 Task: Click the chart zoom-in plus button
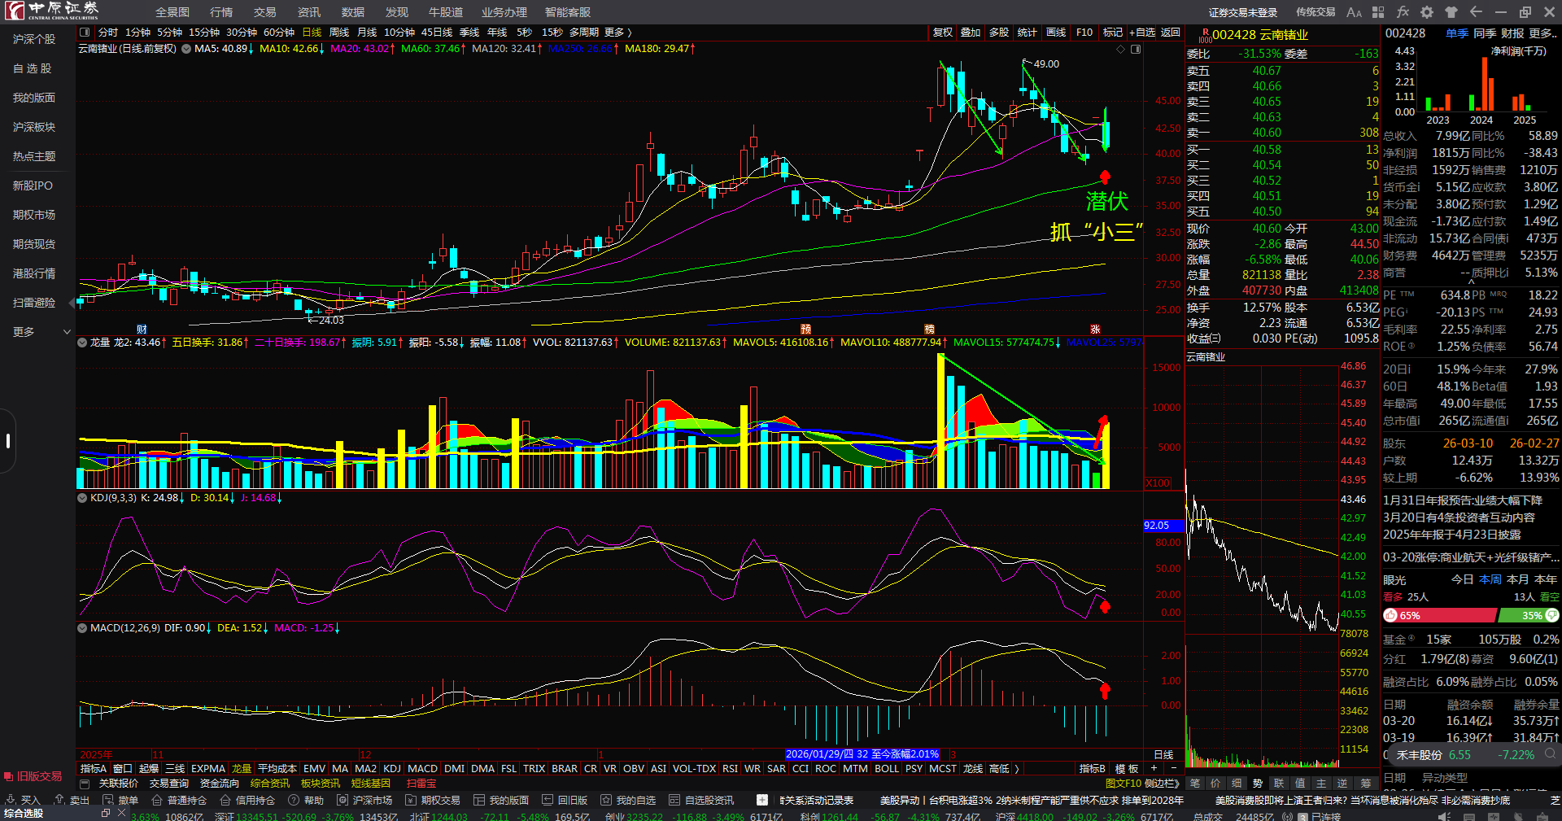click(x=1154, y=768)
